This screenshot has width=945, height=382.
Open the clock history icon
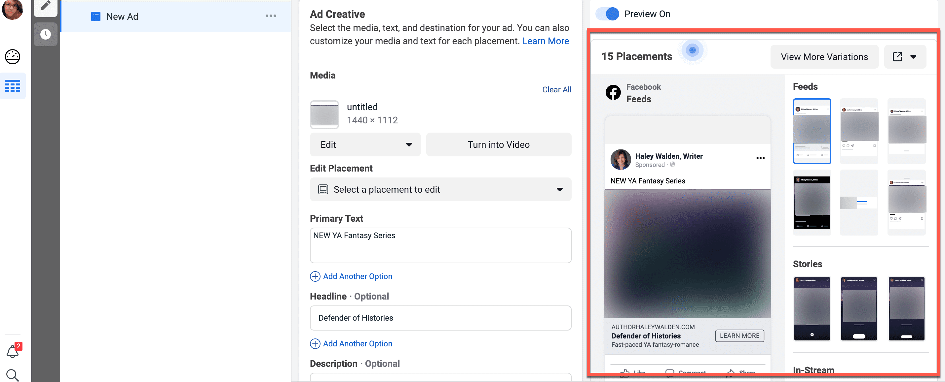[x=46, y=34]
